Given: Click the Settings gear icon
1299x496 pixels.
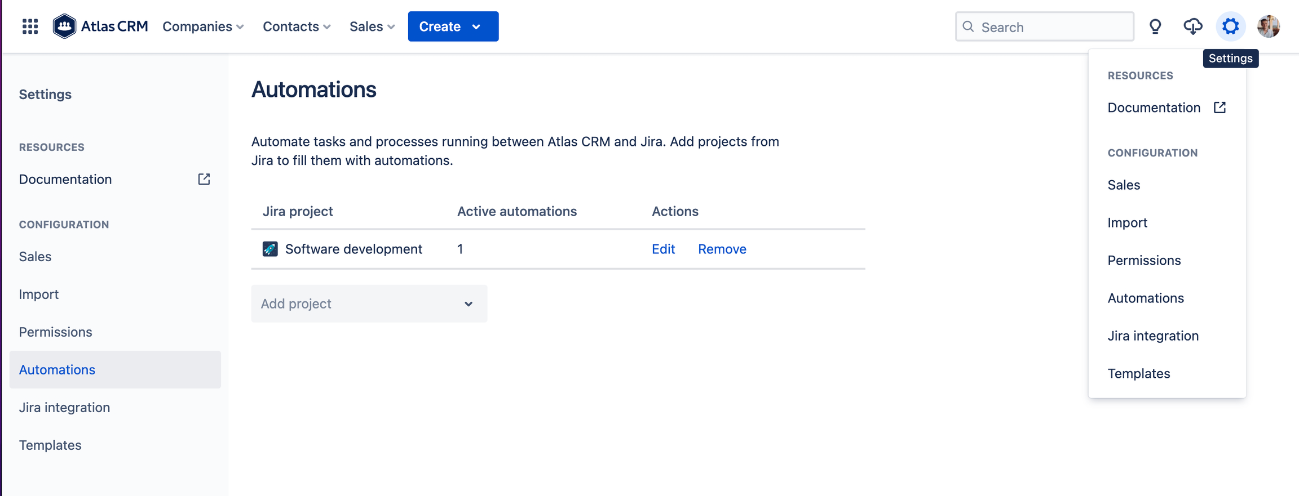Looking at the screenshot, I should 1230,26.
